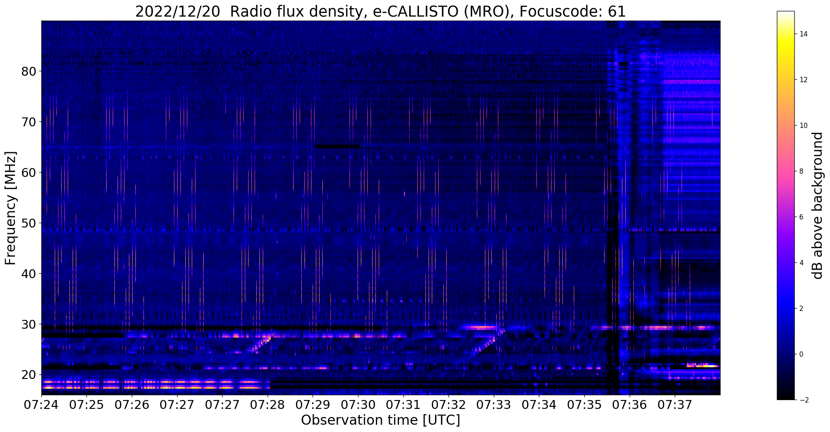The image size is (830, 432).
Task: Click the vertical dB color scale bar
Action: 785,205
